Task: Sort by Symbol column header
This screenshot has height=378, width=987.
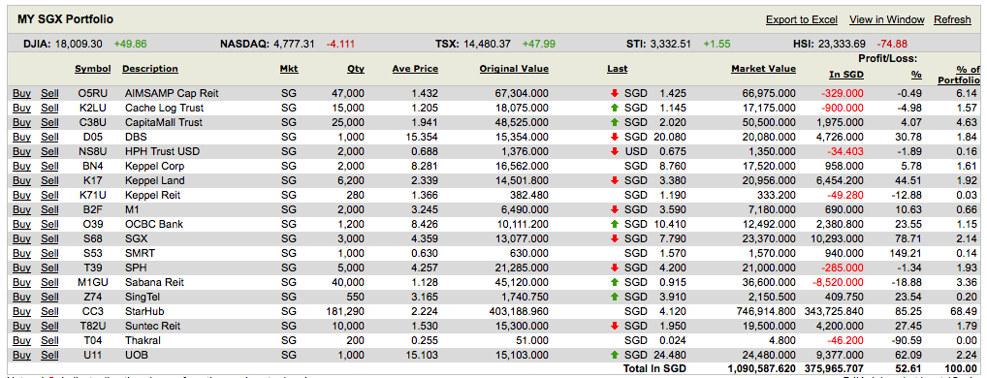Action: [92, 69]
